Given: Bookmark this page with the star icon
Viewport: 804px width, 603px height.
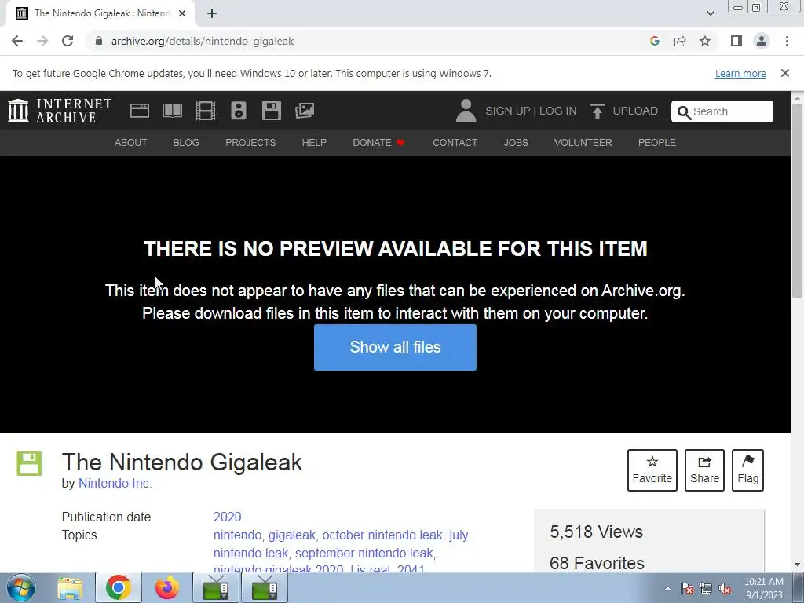Looking at the screenshot, I should pos(705,41).
